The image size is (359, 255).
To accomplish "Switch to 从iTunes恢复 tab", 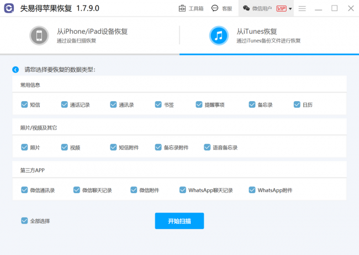I will (270, 35).
